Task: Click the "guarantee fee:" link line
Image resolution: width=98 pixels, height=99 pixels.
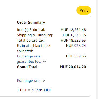Action: (x=29, y=61)
